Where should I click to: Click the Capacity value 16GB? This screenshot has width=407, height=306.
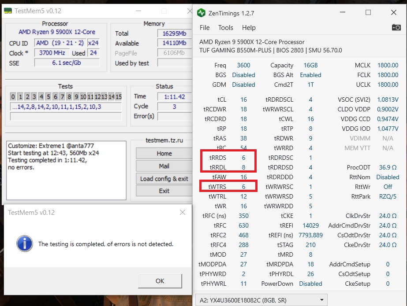(x=310, y=65)
